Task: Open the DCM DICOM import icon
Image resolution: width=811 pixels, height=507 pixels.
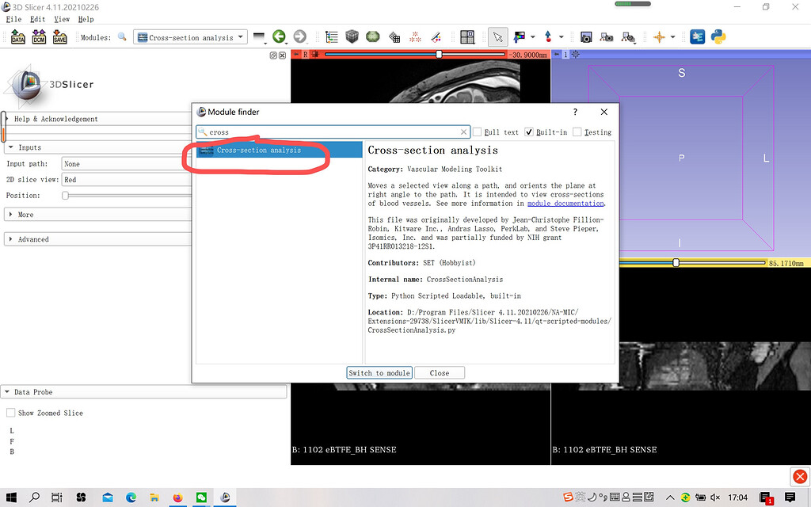Action: click(39, 37)
